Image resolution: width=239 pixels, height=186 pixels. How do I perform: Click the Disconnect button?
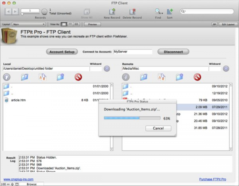point(173,52)
